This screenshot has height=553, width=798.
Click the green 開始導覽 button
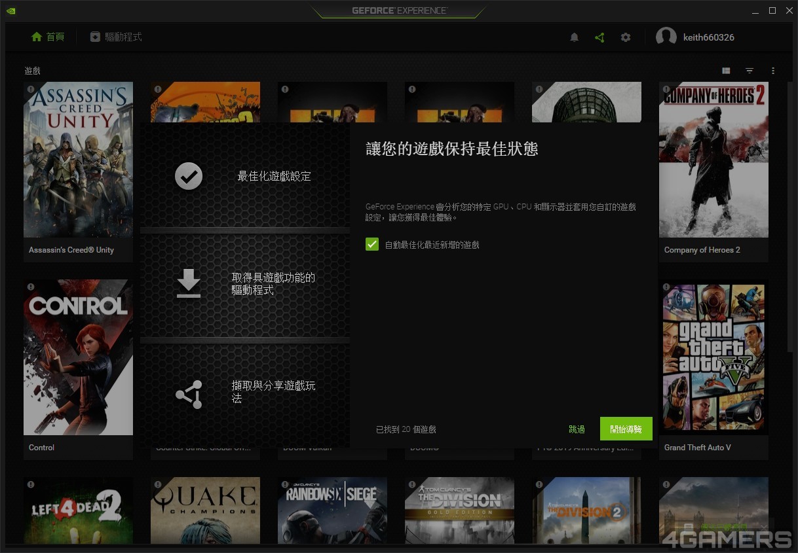point(626,429)
